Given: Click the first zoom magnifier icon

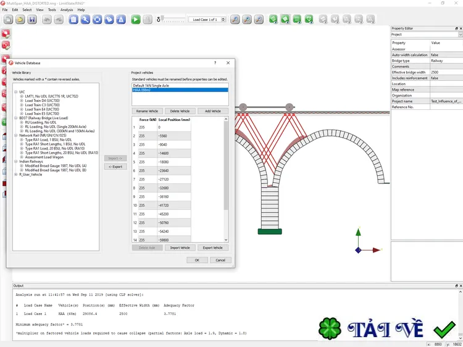Looking at the screenshot, I should 235,20.
